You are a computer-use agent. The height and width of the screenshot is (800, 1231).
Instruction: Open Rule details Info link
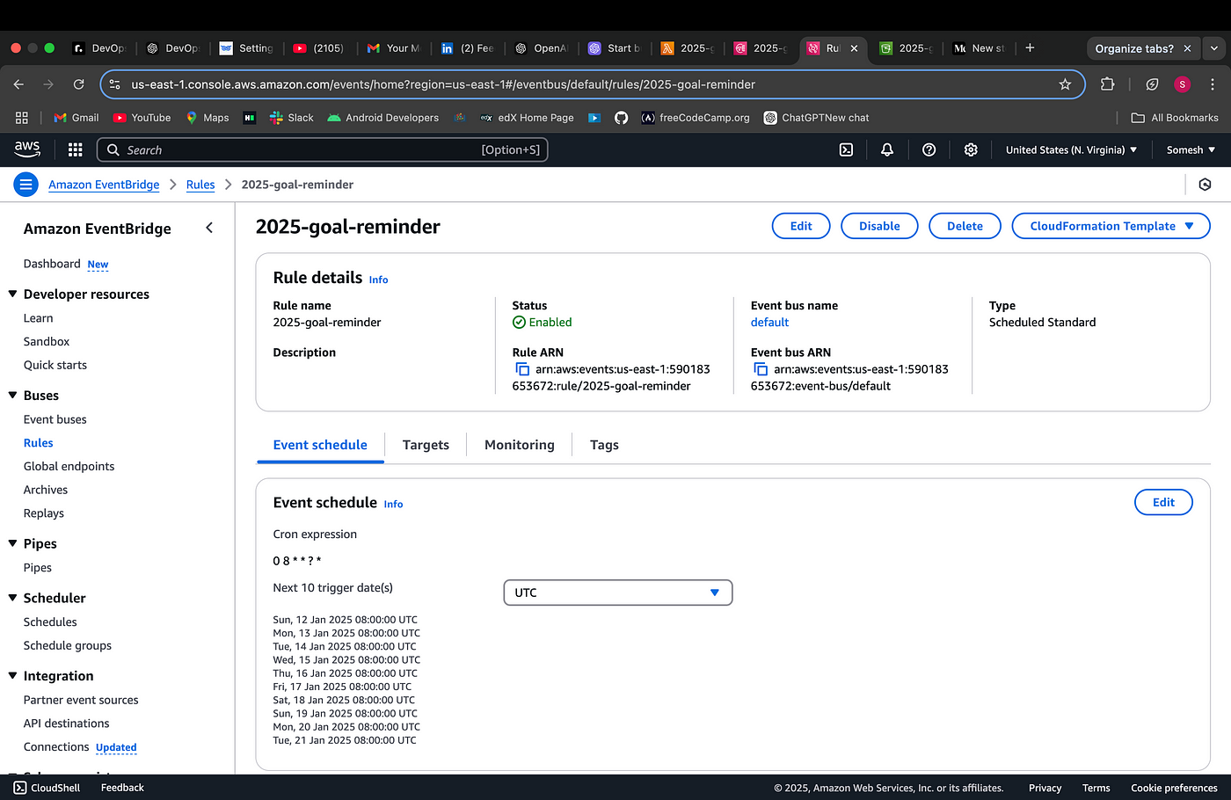pos(378,280)
